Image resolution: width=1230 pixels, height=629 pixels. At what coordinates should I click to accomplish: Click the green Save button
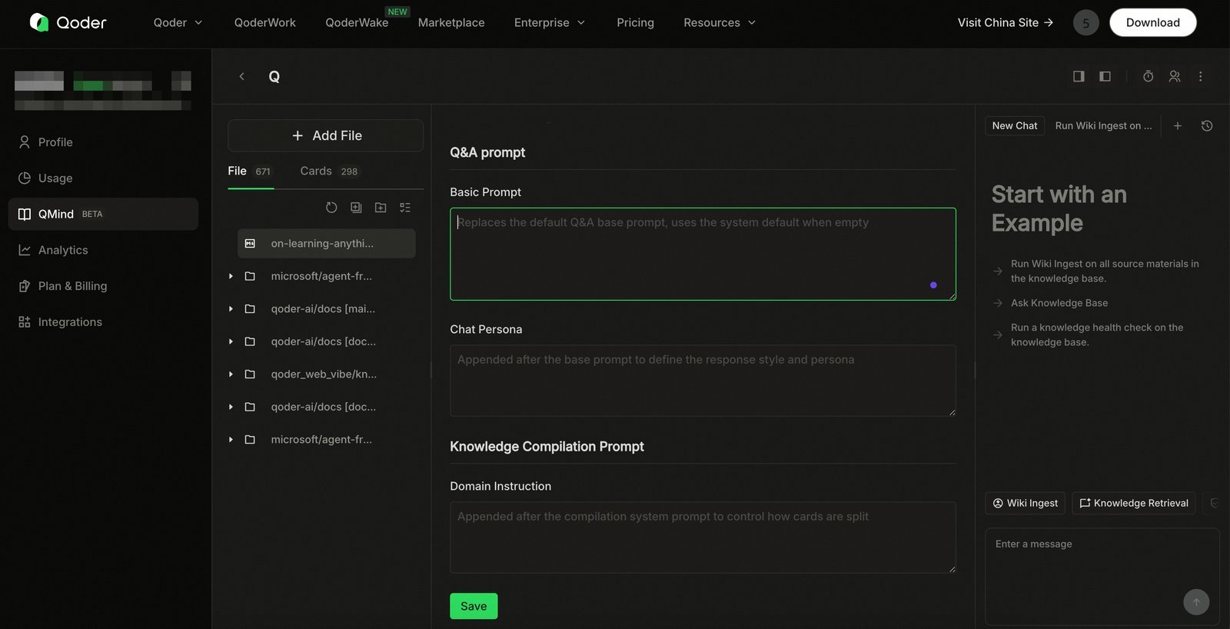(474, 606)
